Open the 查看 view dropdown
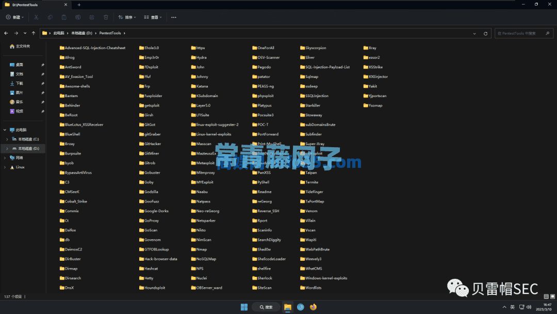 pyautogui.click(x=153, y=17)
